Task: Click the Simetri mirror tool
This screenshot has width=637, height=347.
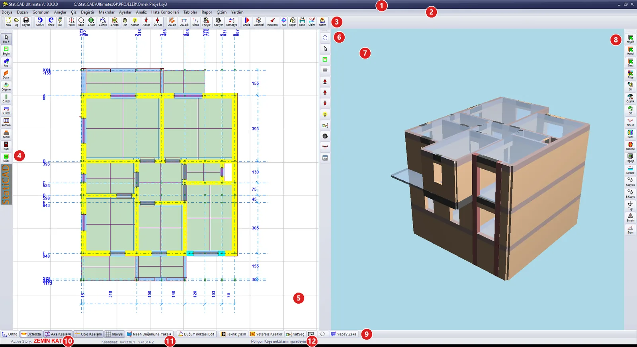Action: click(630, 217)
